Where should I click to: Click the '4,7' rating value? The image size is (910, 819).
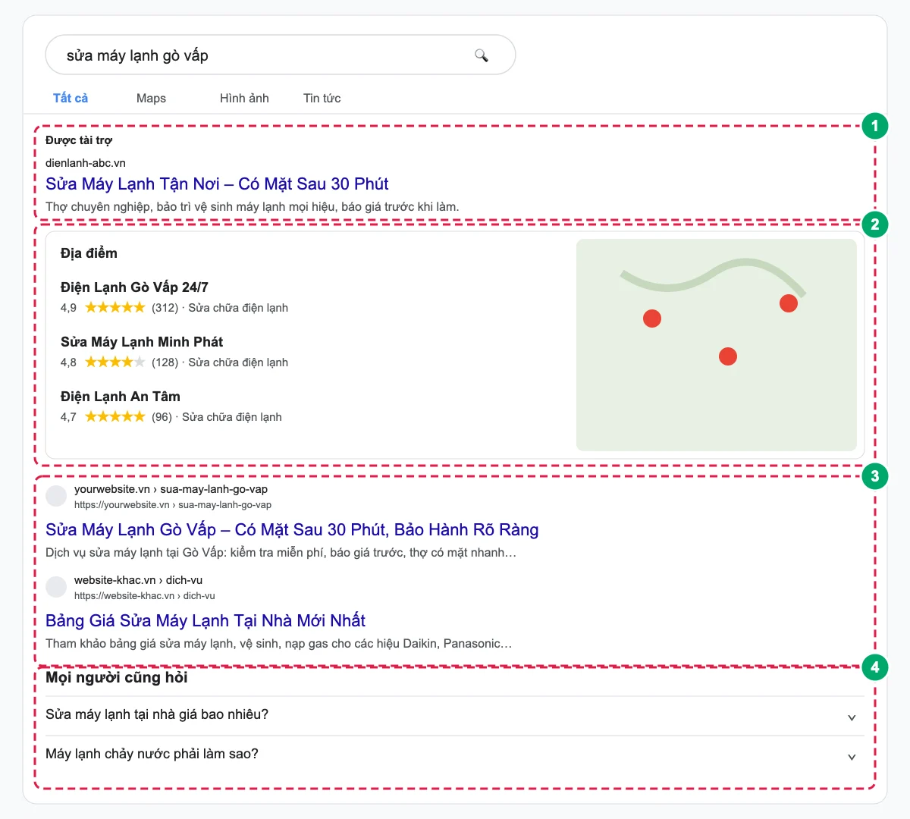[x=68, y=417]
